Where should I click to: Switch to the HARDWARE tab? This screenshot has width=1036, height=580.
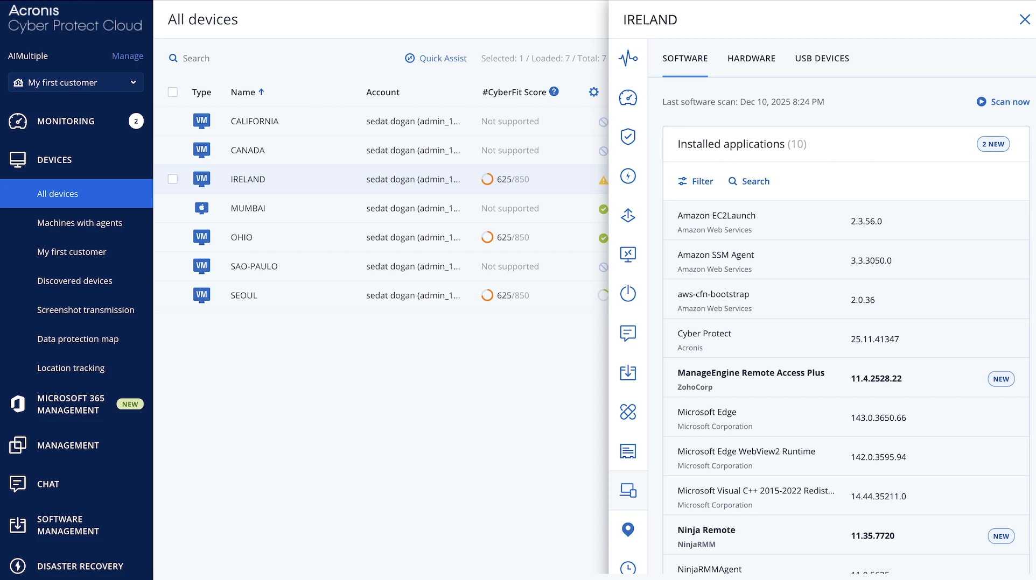[751, 58]
